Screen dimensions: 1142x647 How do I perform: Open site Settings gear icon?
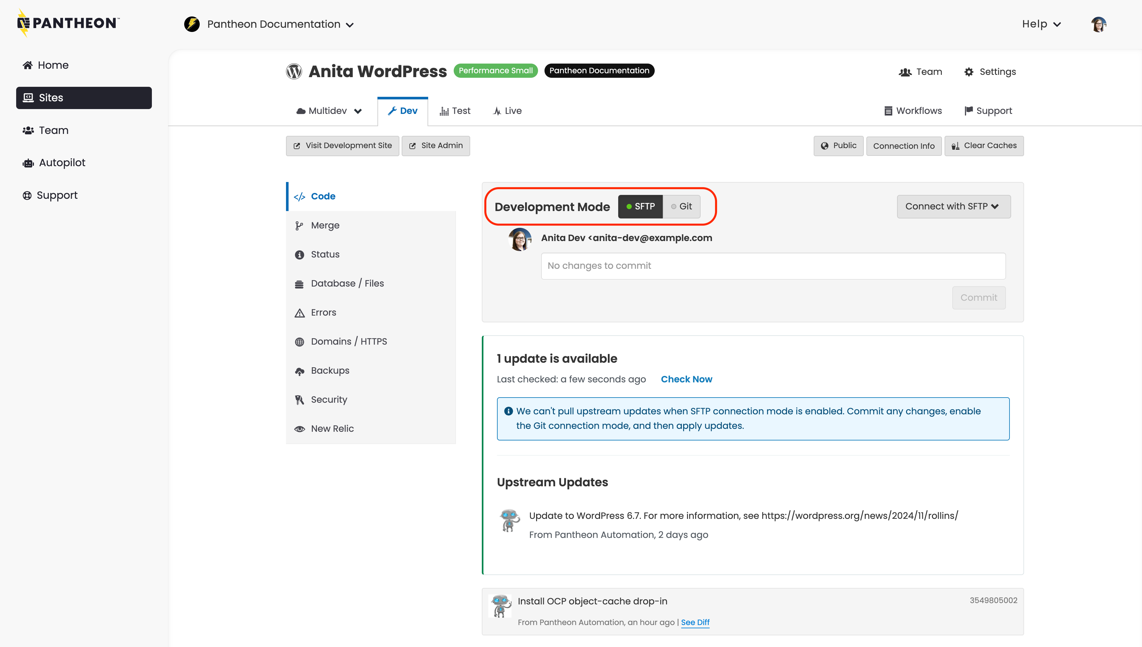pos(969,72)
